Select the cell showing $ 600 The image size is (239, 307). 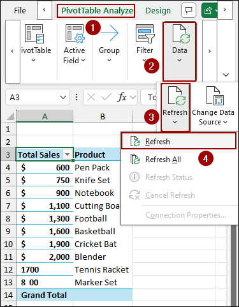click(45, 167)
